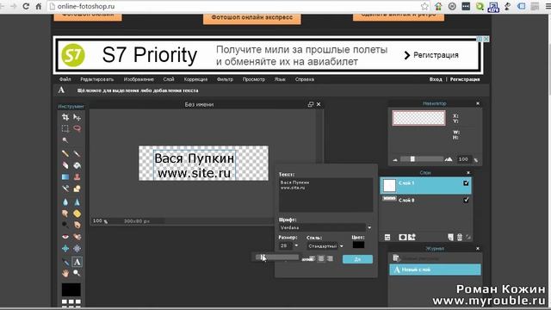Reload the browser page

click(26, 6)
